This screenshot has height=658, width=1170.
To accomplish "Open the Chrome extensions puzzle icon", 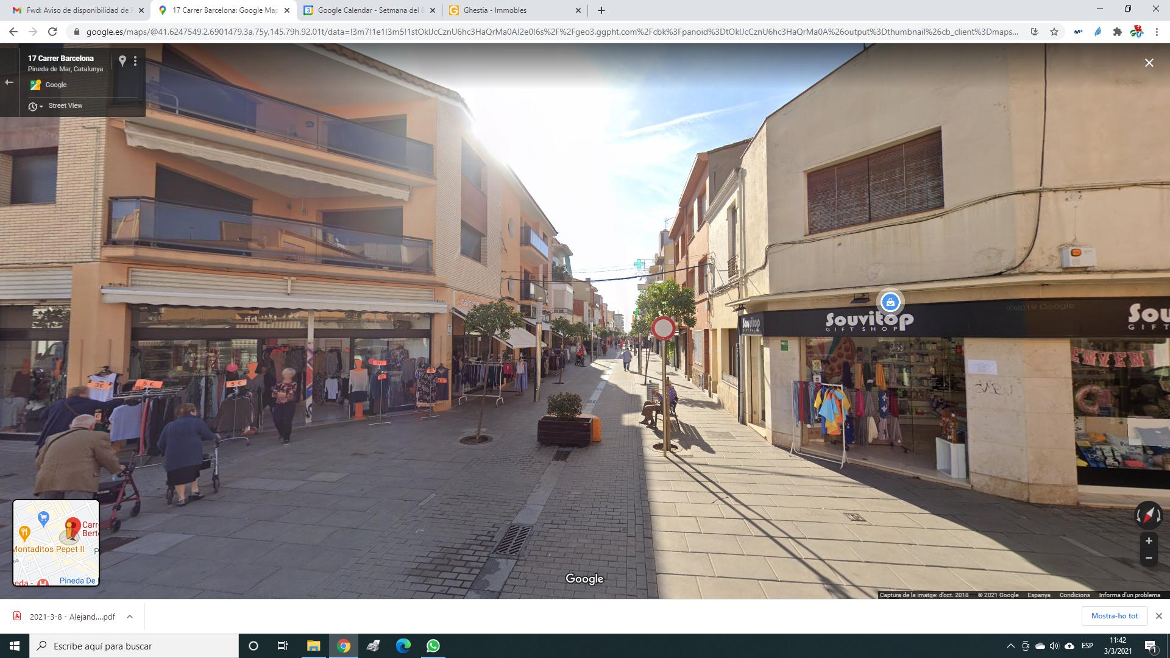I will pyautogui.click(x=1117, y=32).
